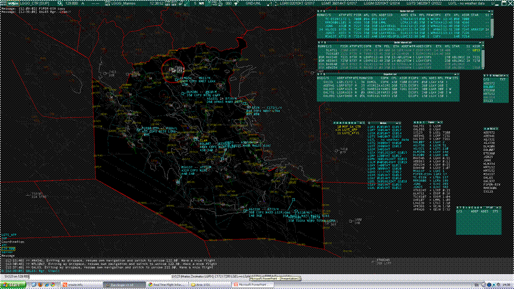Click the LGGG_Mannos sector file name
514x289 pixels.
pos(123,3)
